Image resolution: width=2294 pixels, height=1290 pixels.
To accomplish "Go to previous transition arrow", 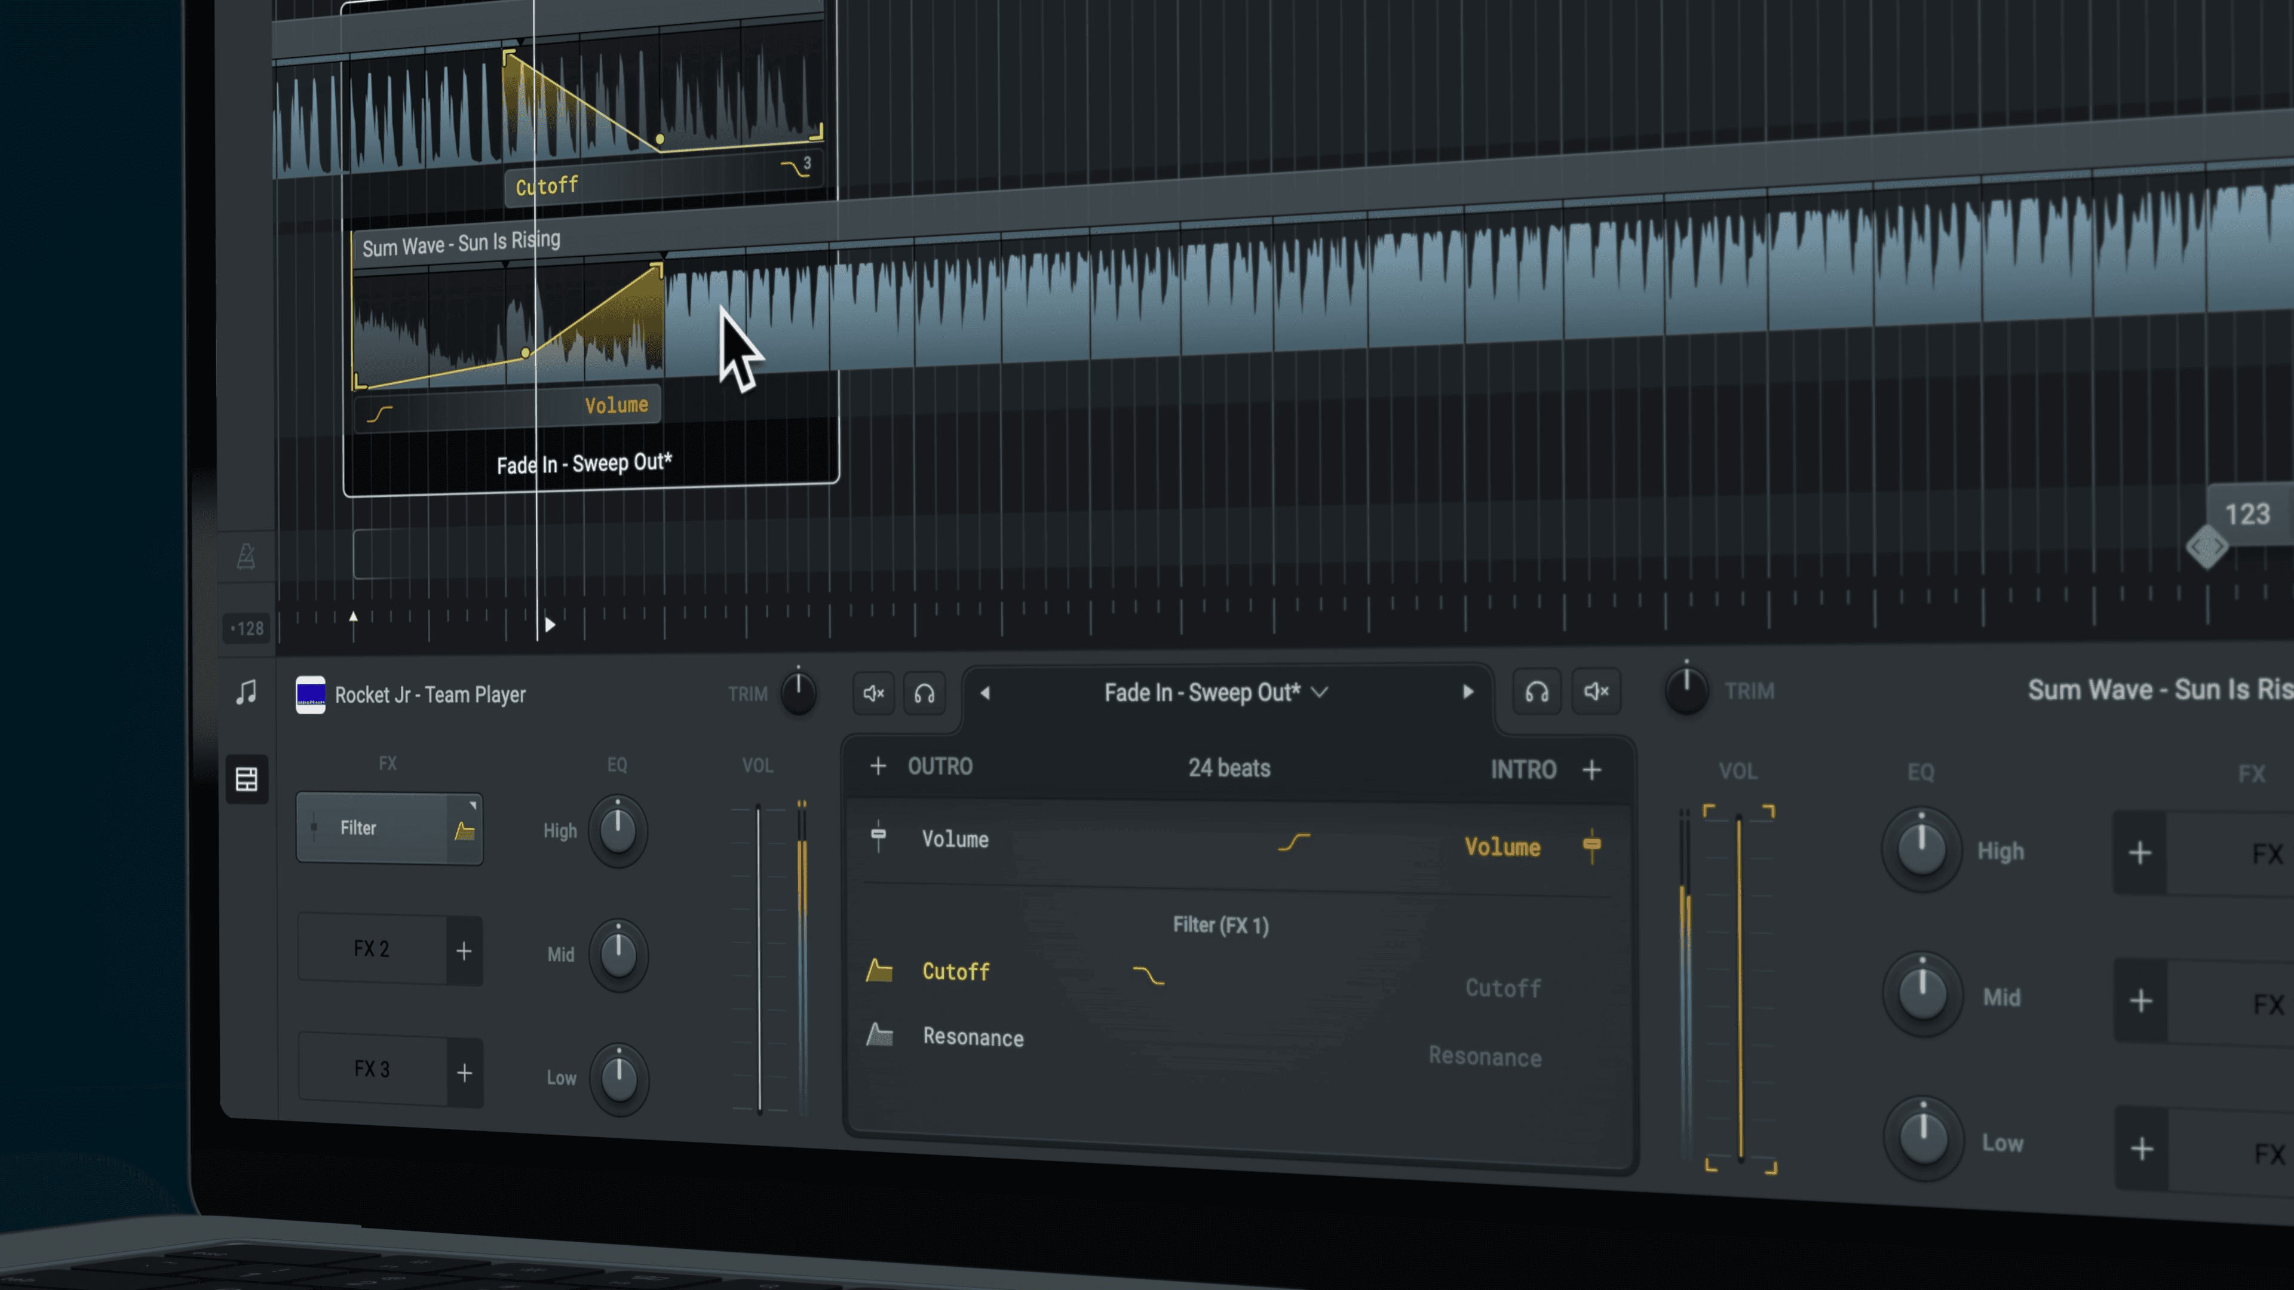I will (985, 693).
